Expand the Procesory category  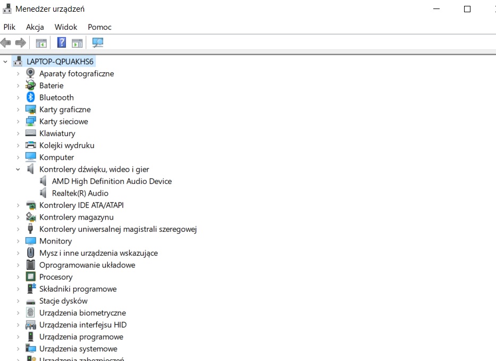click(18, 277)
